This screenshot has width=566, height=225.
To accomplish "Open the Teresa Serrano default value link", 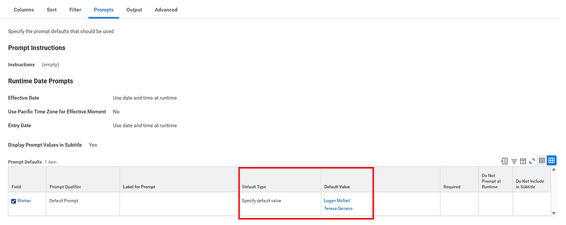I will point(338,208).
